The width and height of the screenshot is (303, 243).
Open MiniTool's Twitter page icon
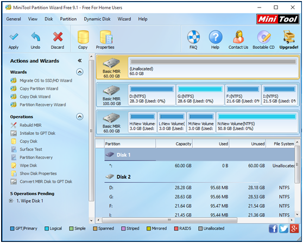click(283, 229)
